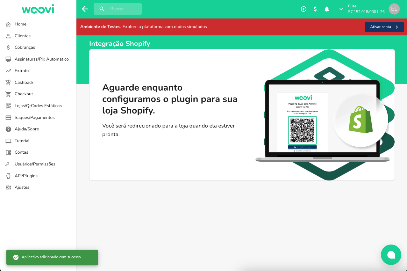Expand the account dropdown chevron
This screenshot has width=407, height=271.
pos(341,9)
